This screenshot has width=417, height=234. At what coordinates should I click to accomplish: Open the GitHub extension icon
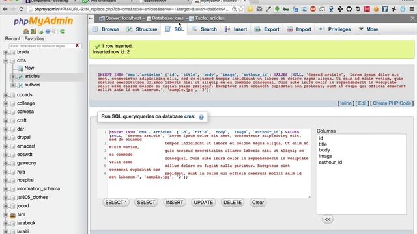tap(349, 9)
